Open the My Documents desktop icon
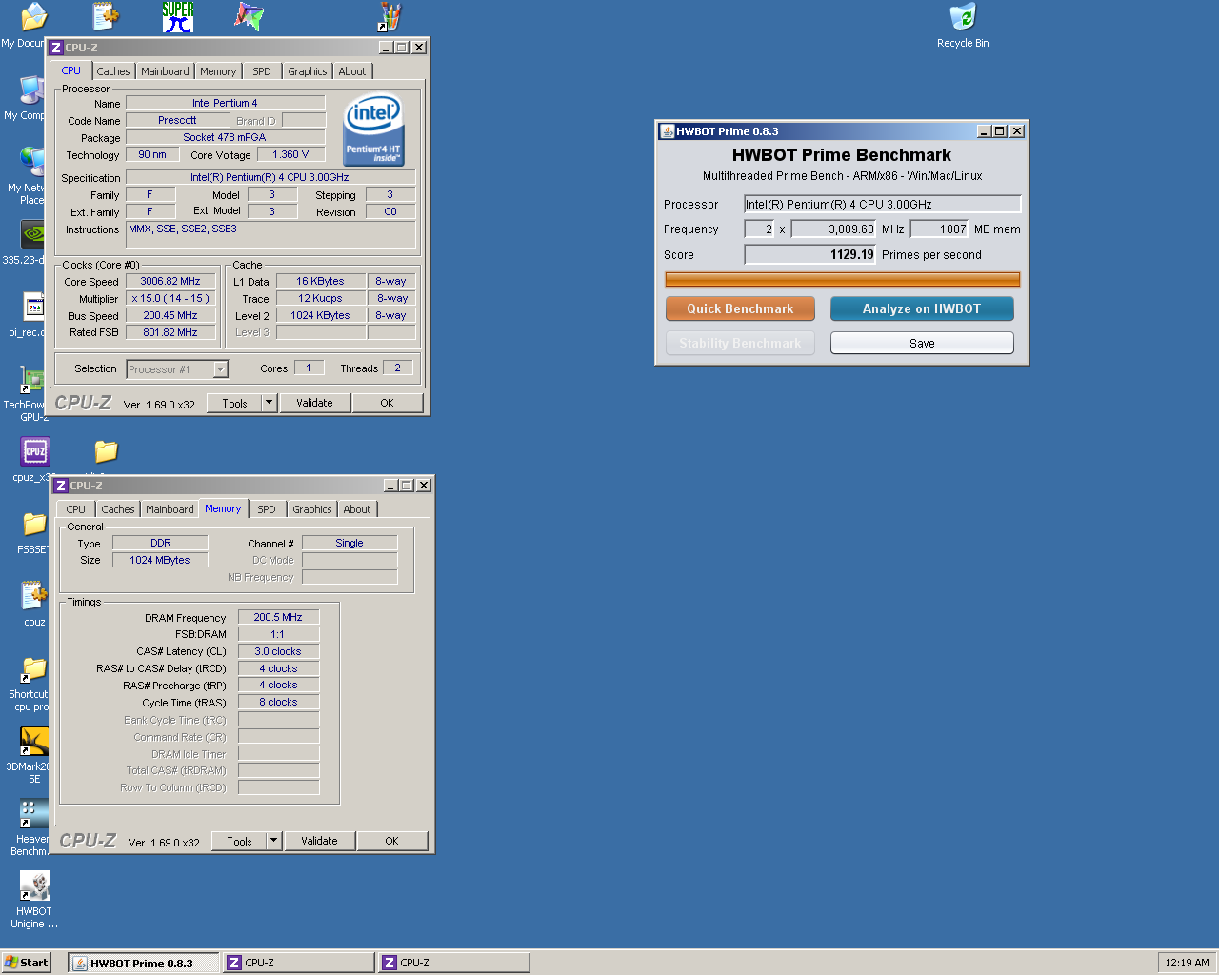The height and width of the screenshot is (975, 1219). point(33,17)
